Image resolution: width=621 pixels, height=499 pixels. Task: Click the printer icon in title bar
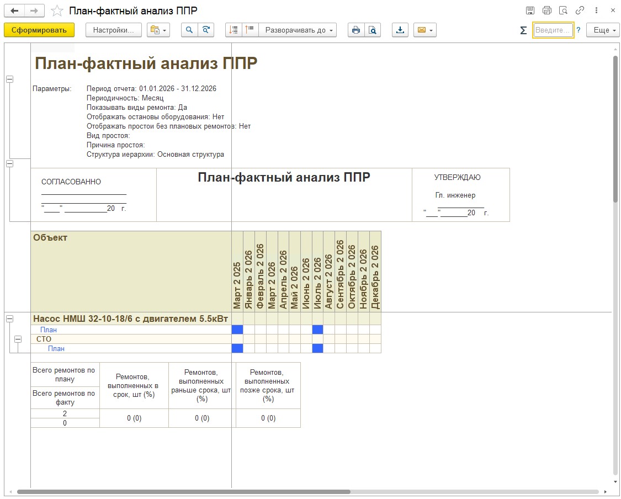547,10
